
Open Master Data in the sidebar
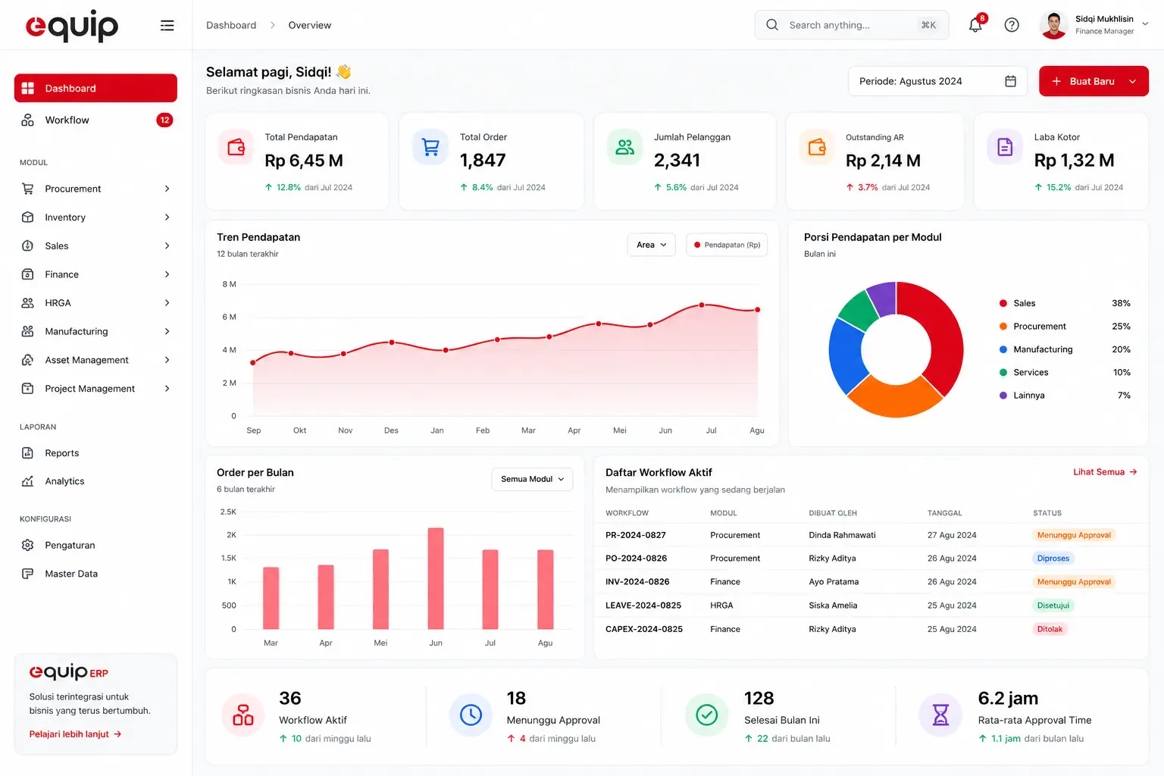(95, 574)
